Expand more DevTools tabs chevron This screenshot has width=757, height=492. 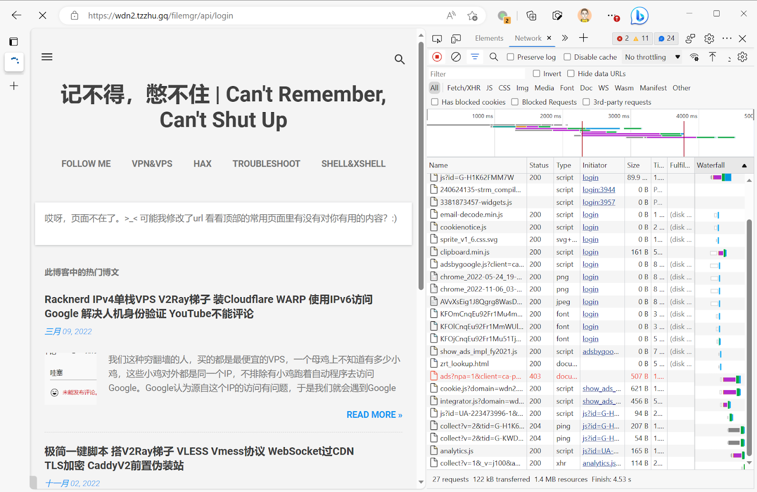coord(565,38)
